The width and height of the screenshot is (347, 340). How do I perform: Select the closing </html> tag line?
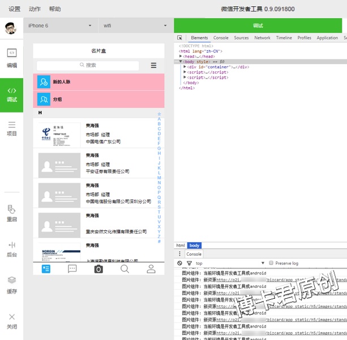tap(187, 88)
